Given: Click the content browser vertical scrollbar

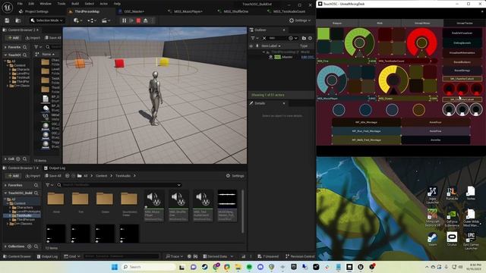Looking at the screenshot, I should (242, 212).
